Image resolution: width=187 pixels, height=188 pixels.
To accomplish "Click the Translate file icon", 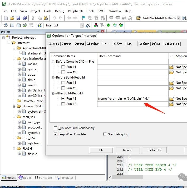I will point(6,25).
